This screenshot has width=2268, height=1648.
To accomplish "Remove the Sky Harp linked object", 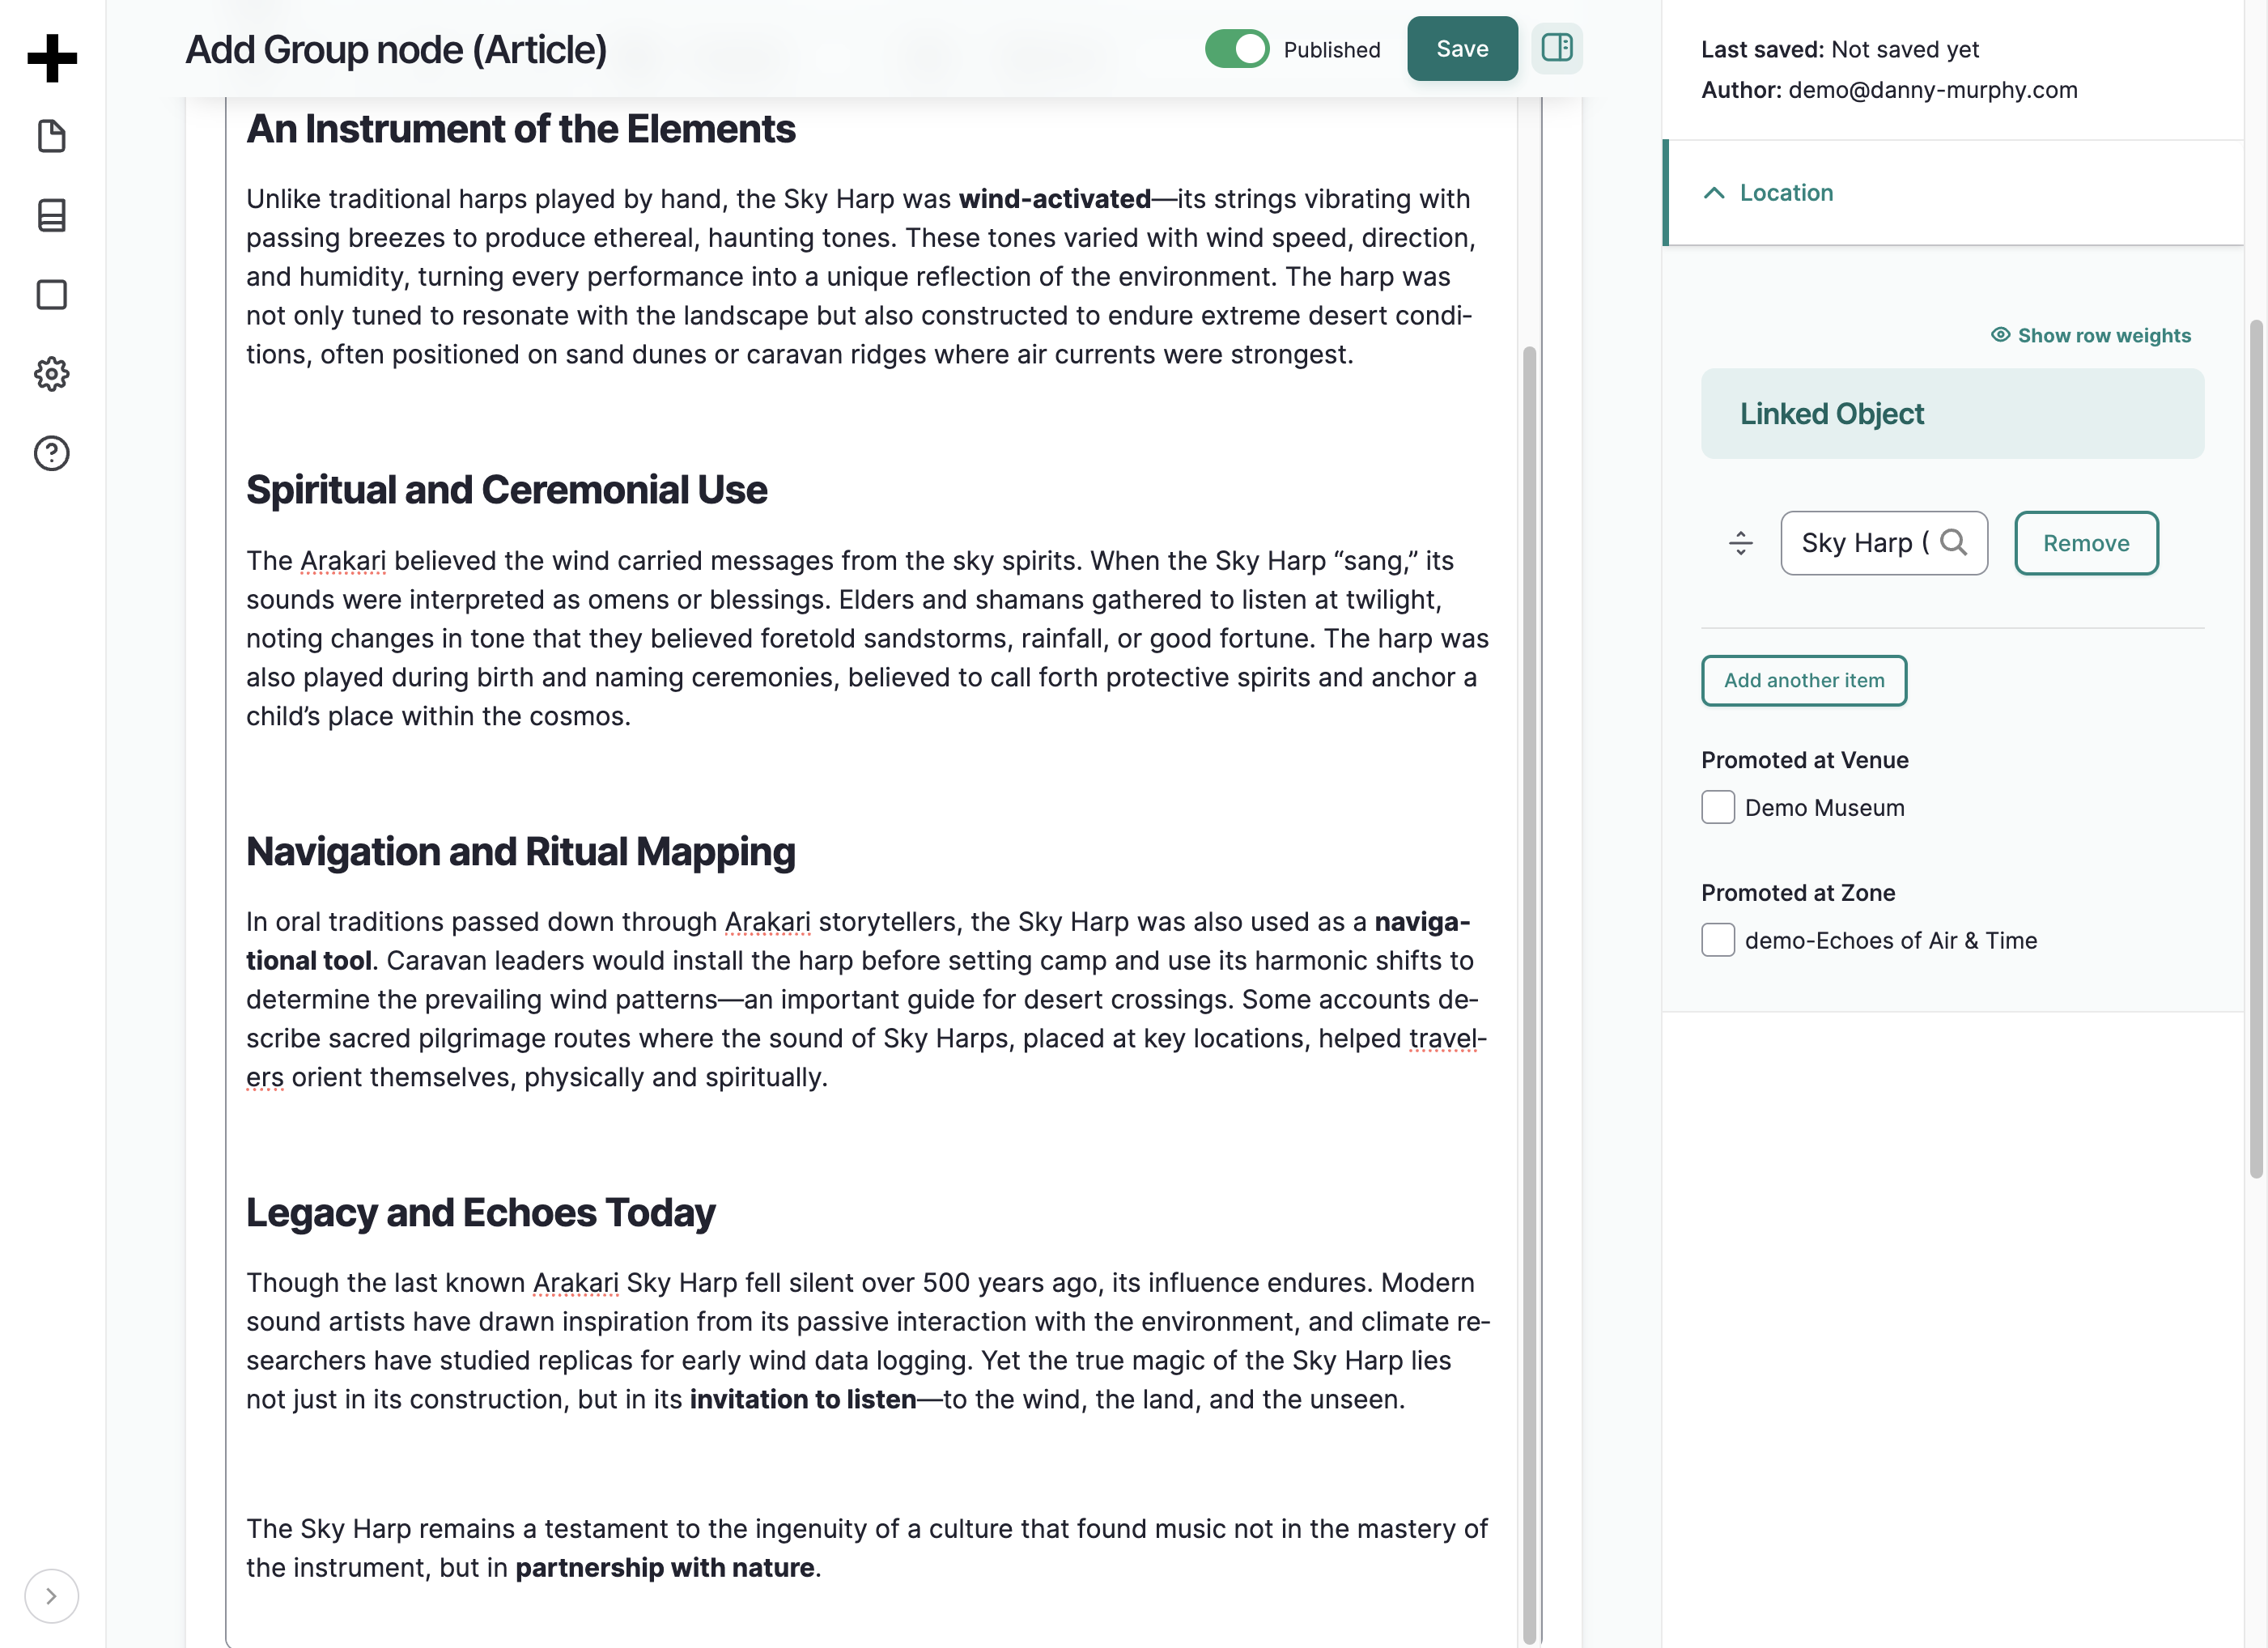I will tap(2086, 543).
